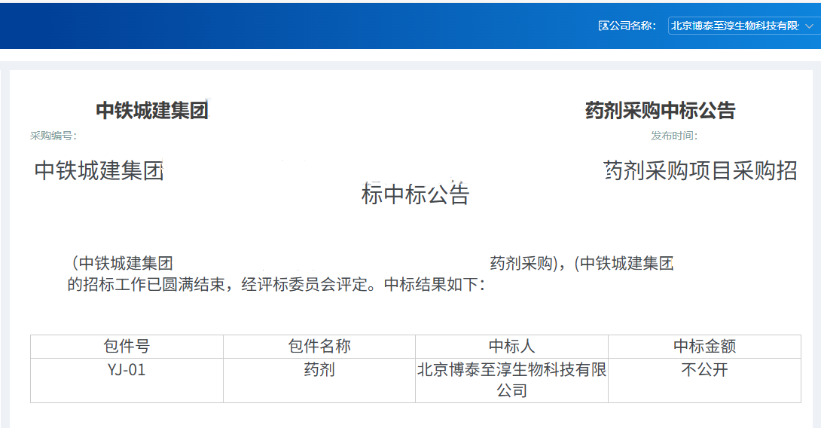This screenshot has width=821, height=428.
Task: Open the 北京博泰至淳生物科技 company selector box
Action: click(x=734, y=26)
